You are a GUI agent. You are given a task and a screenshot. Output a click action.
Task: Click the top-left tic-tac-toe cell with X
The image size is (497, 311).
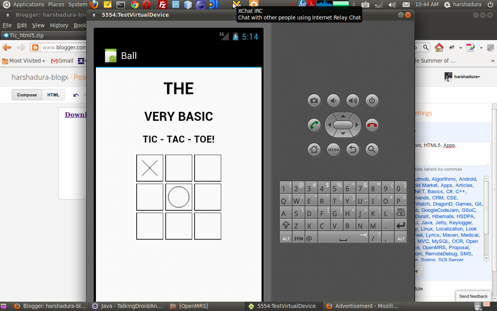tap(150, 168)
